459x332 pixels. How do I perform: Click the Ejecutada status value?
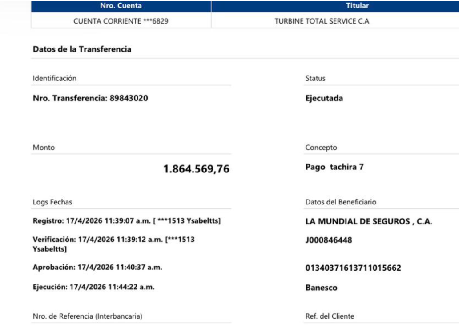324,98
